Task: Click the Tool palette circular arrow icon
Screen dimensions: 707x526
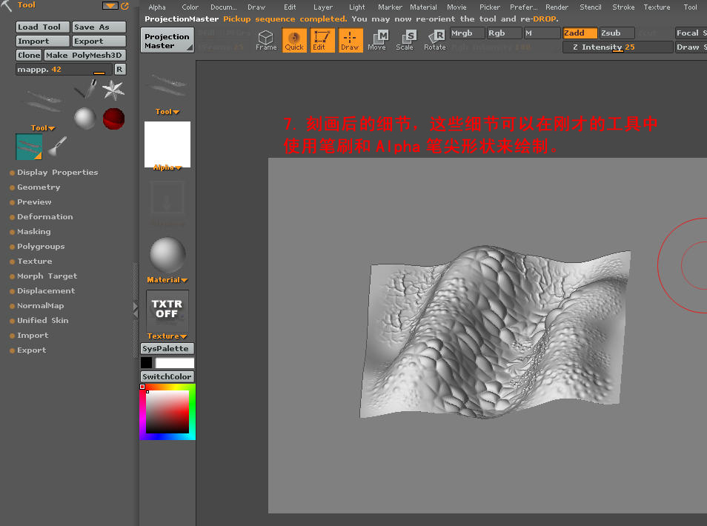Action: coord(125,6)
